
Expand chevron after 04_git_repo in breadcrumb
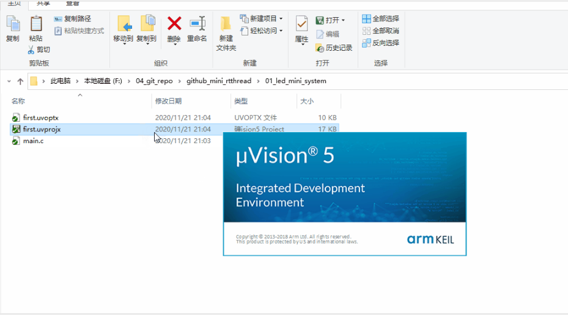(x=180, y=81)
